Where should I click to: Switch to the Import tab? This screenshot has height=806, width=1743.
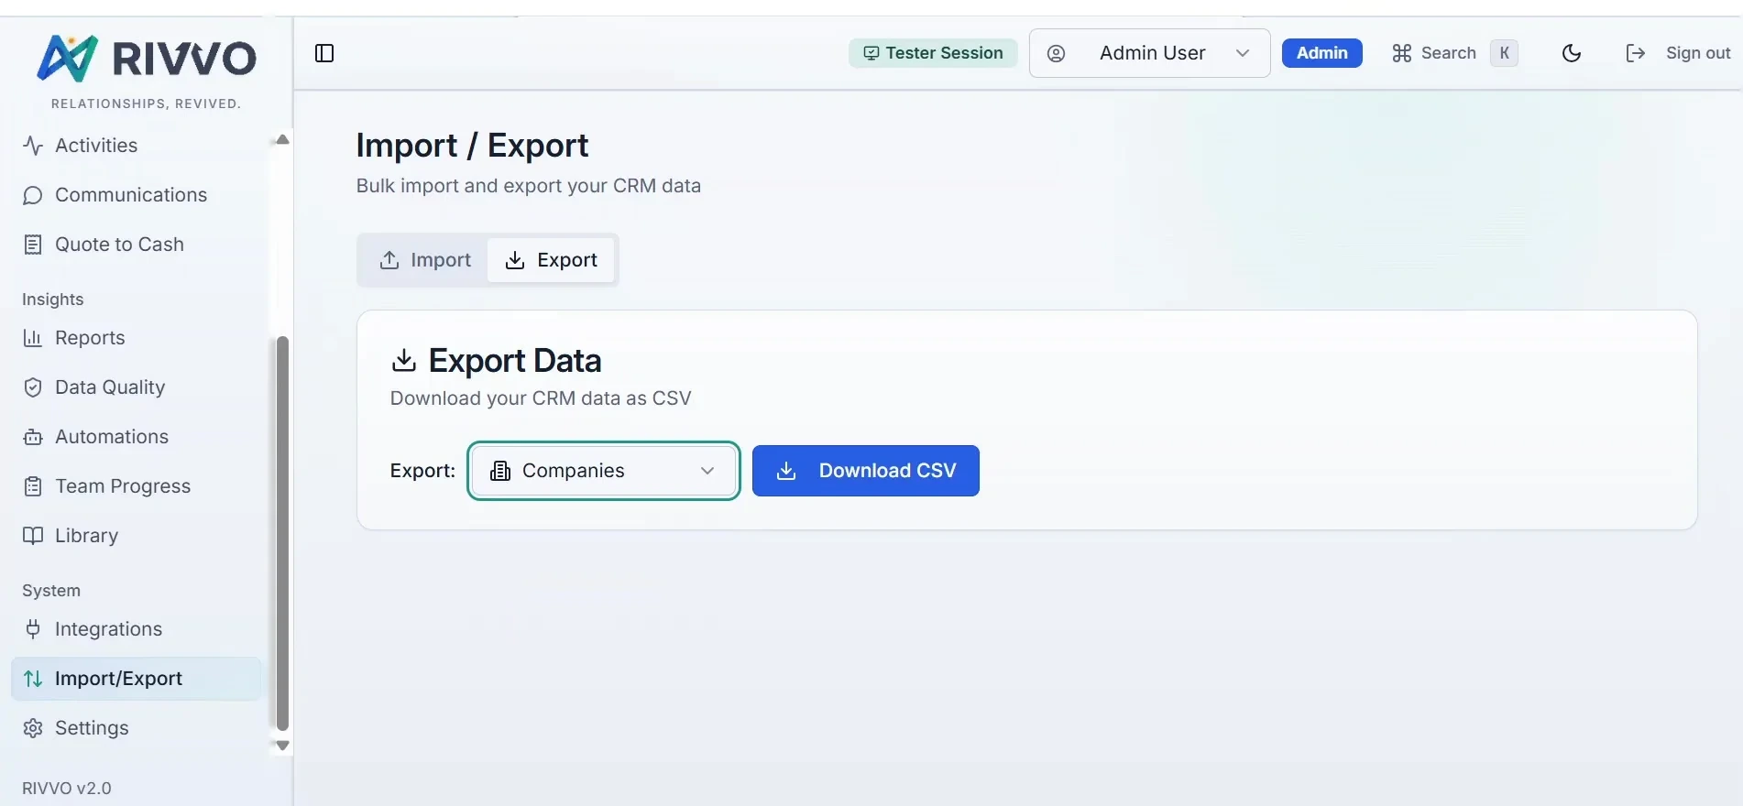[425, 260]
